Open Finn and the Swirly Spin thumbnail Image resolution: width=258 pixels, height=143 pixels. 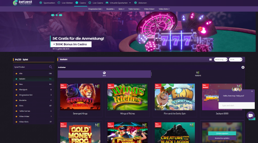175,97
